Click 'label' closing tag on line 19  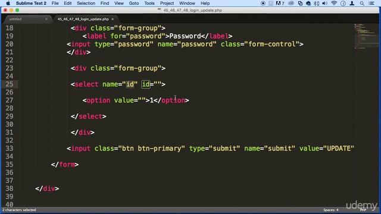click(x=217, y=36)
